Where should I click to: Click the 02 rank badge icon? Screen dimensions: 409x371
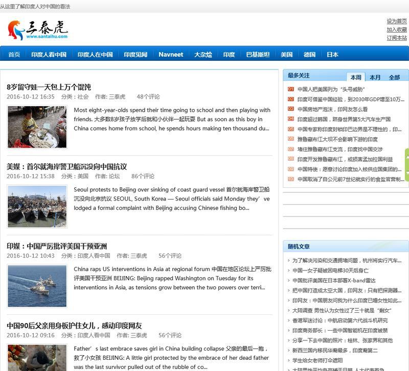[290, 99]
